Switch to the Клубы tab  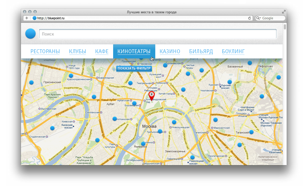coord(78,51)
